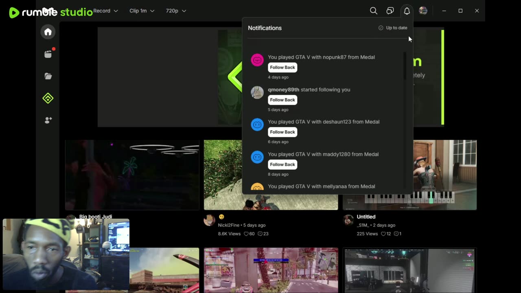Viewport: 521px width, 293px height.
Task: Expand the Record dropdown
Action: tap(105, 11)
